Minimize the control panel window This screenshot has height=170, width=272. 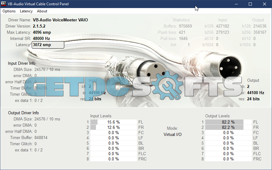coord(236,4)
